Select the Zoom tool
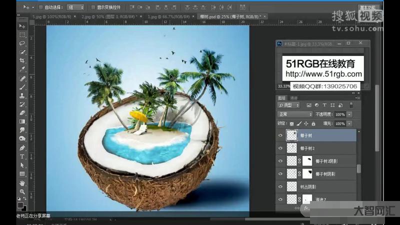 coord(22,191)
